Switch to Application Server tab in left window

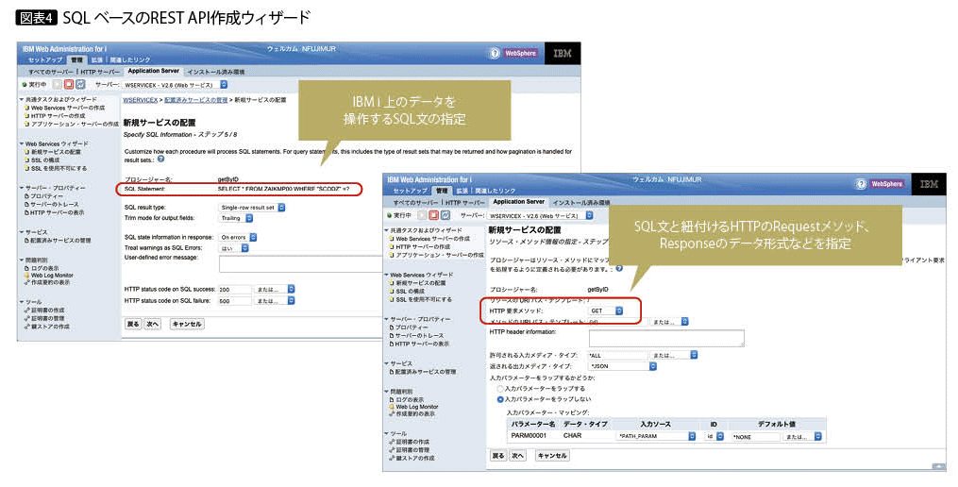(x=154, y=71)
